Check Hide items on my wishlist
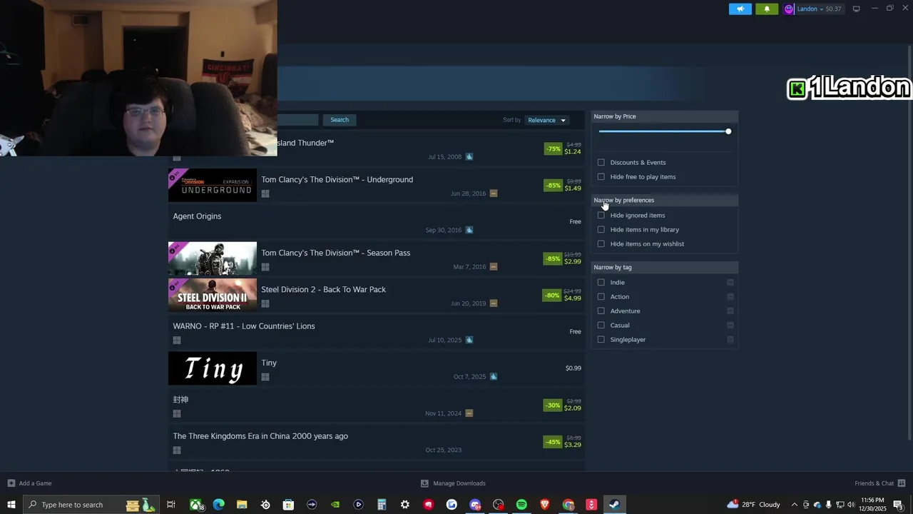Viewport: 913px width, 514px height. tap(601, 243)
